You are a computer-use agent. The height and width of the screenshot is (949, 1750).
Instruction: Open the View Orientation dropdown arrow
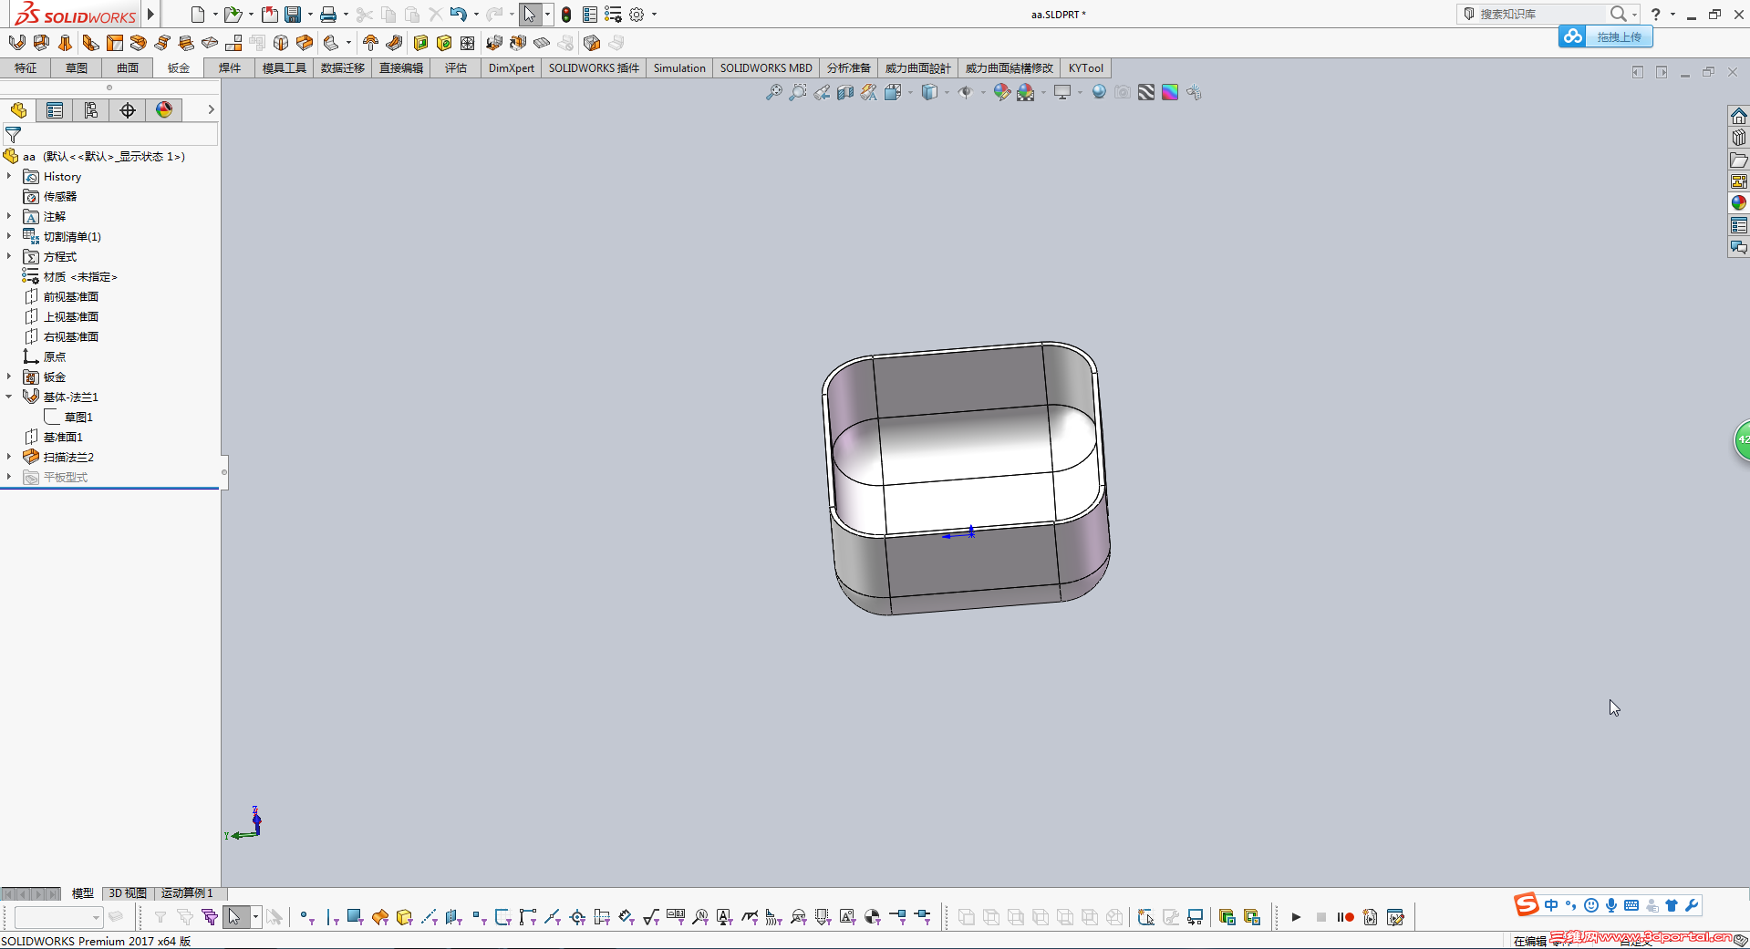click(x=910, y=92)
